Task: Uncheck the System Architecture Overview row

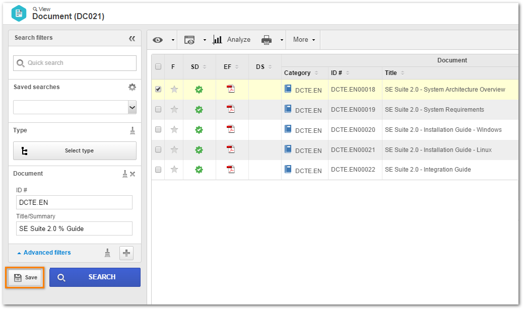Action: point(158,89)
